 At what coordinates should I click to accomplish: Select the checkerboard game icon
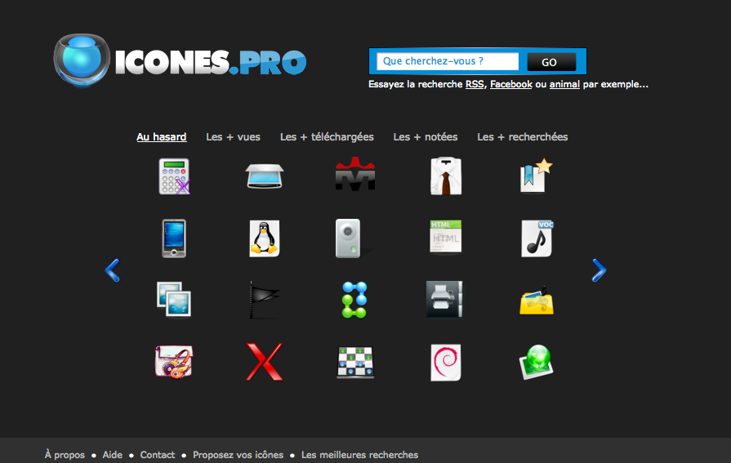[355, 363]
